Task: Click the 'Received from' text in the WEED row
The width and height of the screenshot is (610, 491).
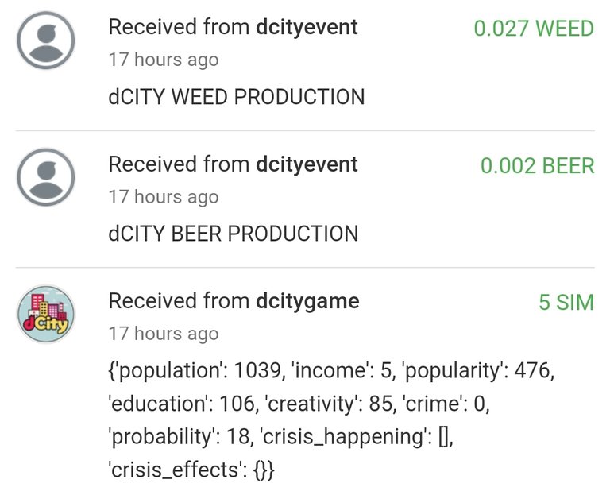Action: point(179,27)
